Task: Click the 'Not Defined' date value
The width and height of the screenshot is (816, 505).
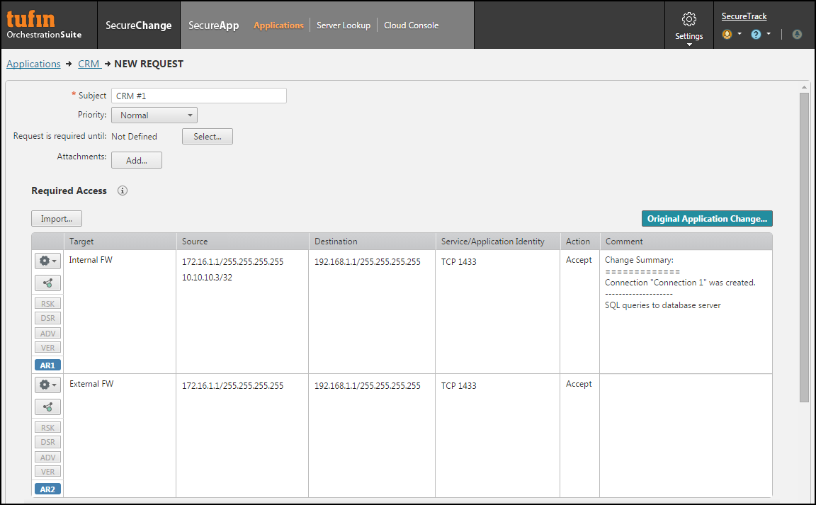Action: (135, 137)
